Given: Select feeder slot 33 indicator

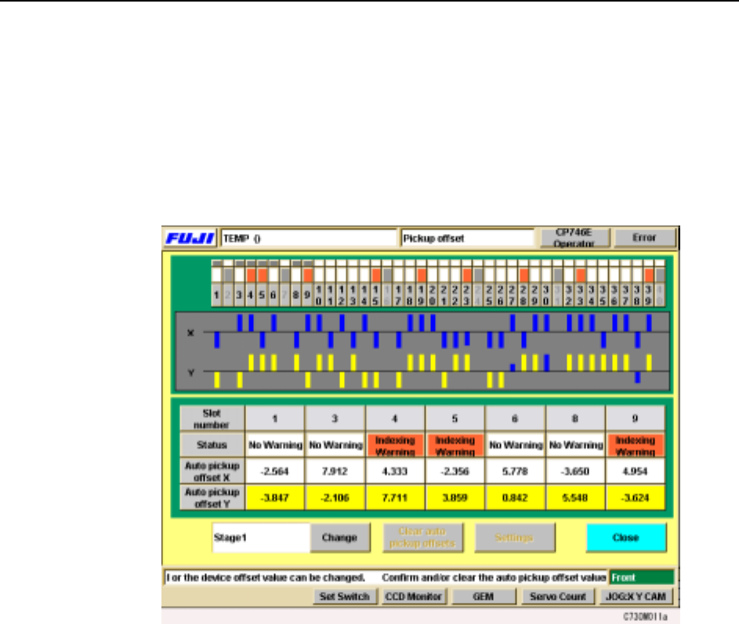Looking at the screenshot, I should point(581,275).
